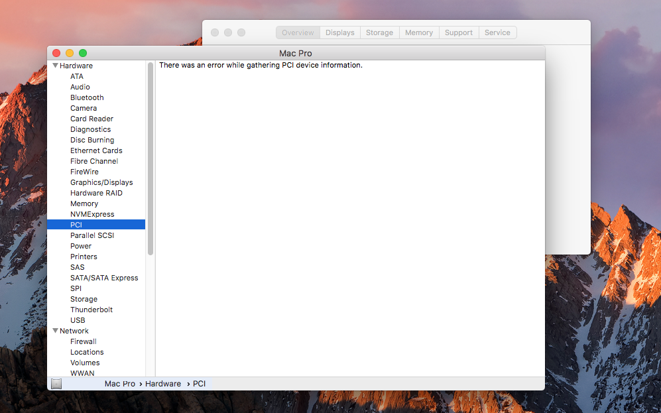Select WWAN under Network
661x413 pixels.
click(x=82, y=373)
